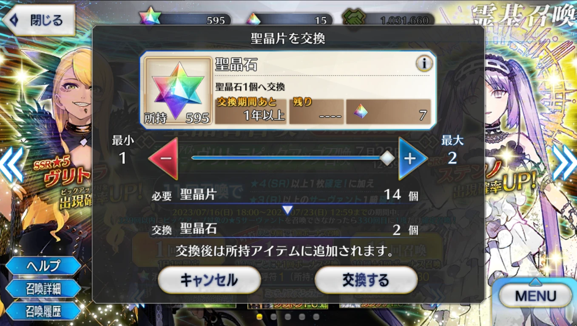This screenshot has width=577, height=326.
Task: Click the white down triangle between 聖晶片 and 聖晶石
Action: tap(288, 210)
